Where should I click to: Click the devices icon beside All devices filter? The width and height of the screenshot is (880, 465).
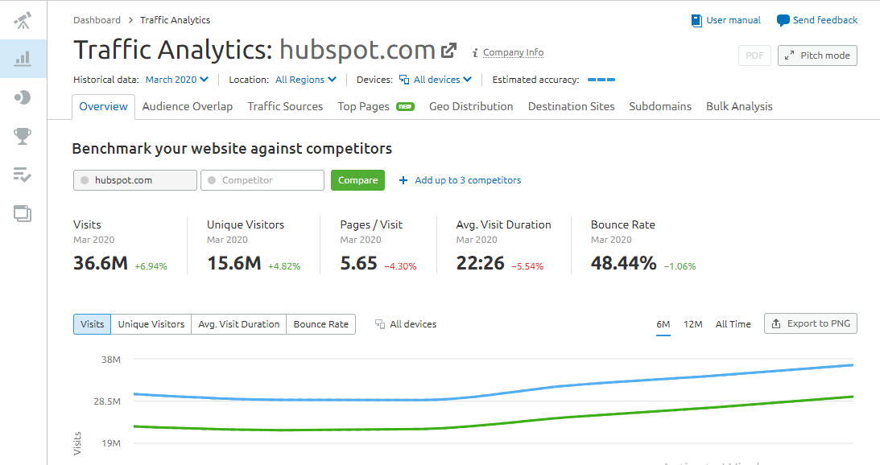pos(404,80)
